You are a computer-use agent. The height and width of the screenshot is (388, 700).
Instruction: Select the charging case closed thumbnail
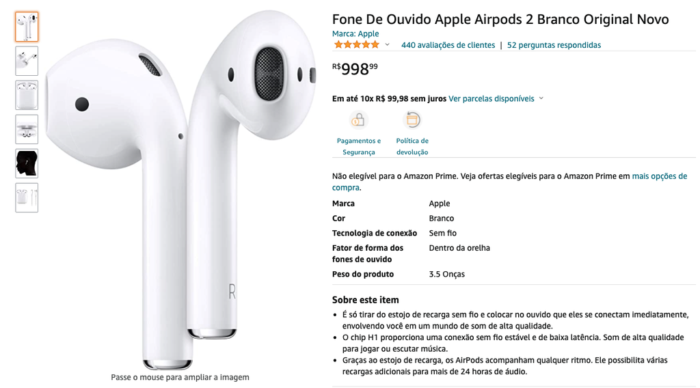(x=27, y=95)
